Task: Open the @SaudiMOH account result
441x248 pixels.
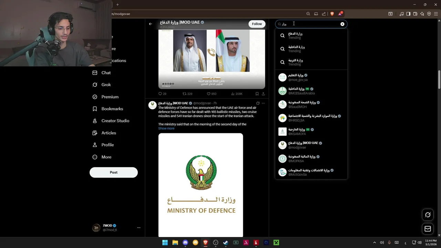Action: (x=311, y=104)
